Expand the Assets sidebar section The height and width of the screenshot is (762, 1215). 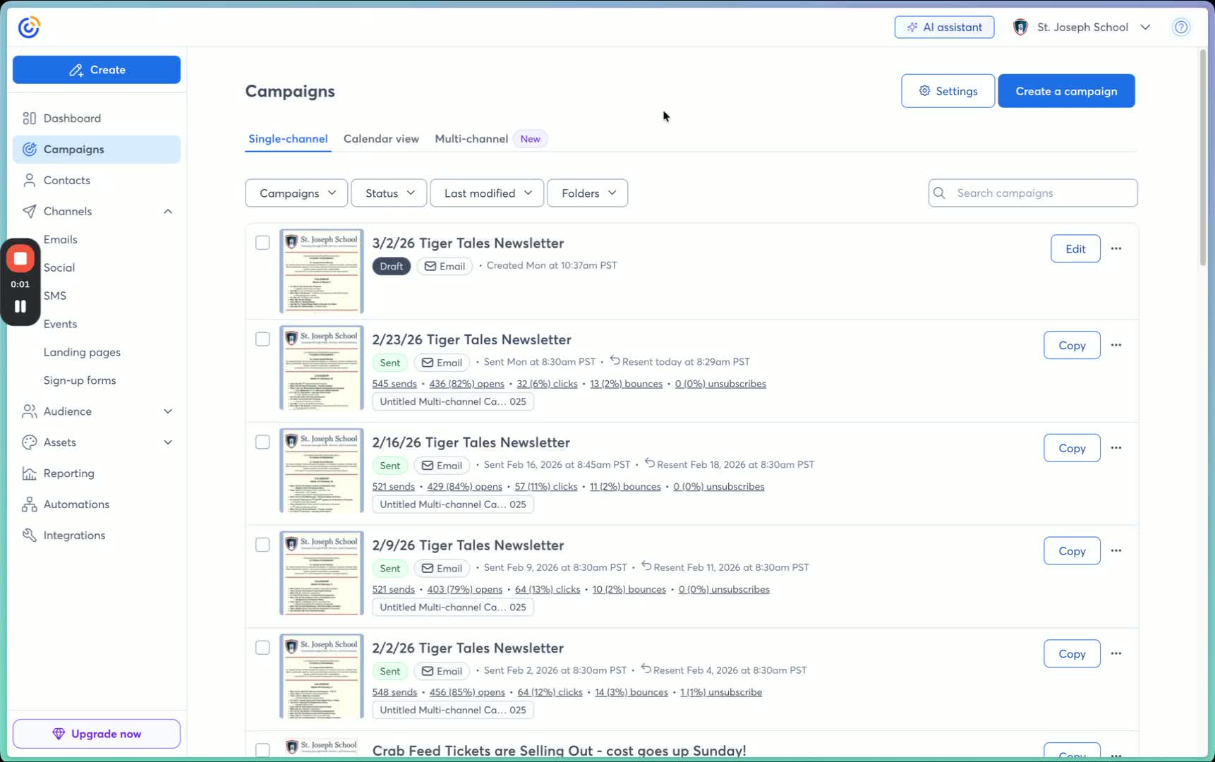tap(168, 442)
